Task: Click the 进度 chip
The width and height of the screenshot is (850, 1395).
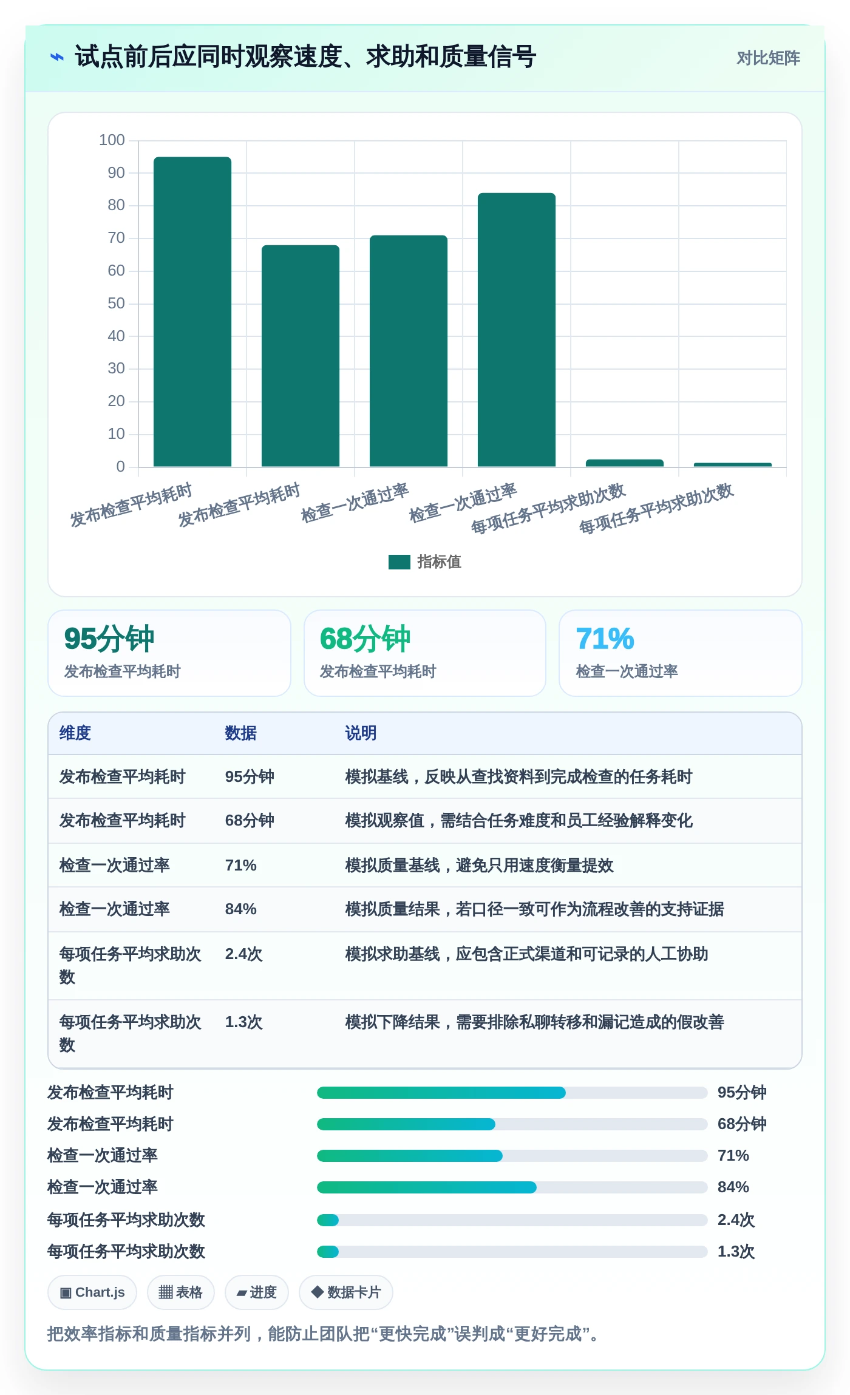Action: tap(257, 1292)
